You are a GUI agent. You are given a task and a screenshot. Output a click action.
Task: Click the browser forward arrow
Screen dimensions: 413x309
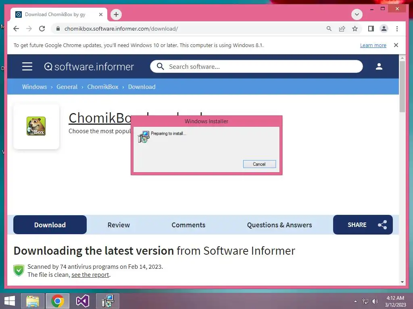29,29
